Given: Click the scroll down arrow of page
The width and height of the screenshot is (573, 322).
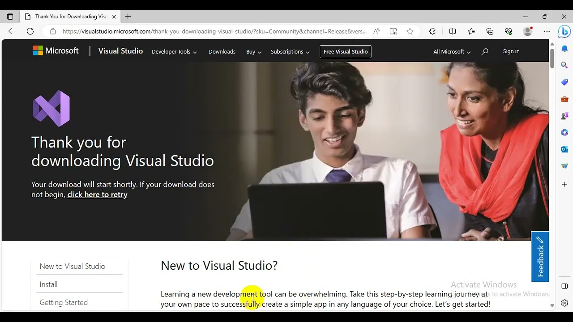Looking at the screenshot, I should click(x=552, y=305).
